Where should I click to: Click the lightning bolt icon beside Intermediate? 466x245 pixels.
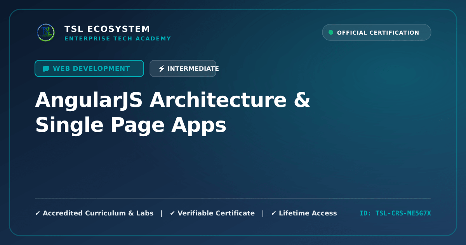pyautogui.click(x=162, y=69)
